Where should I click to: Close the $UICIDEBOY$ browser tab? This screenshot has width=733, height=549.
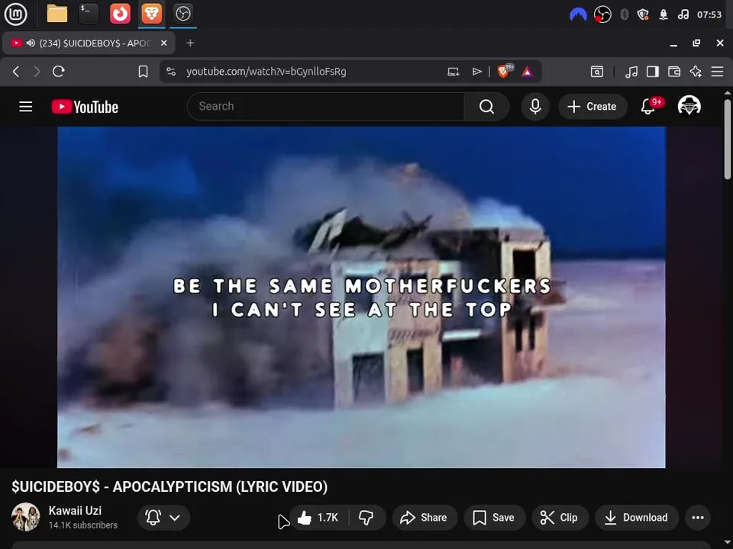pyautogui.click(x=163, y=43)
